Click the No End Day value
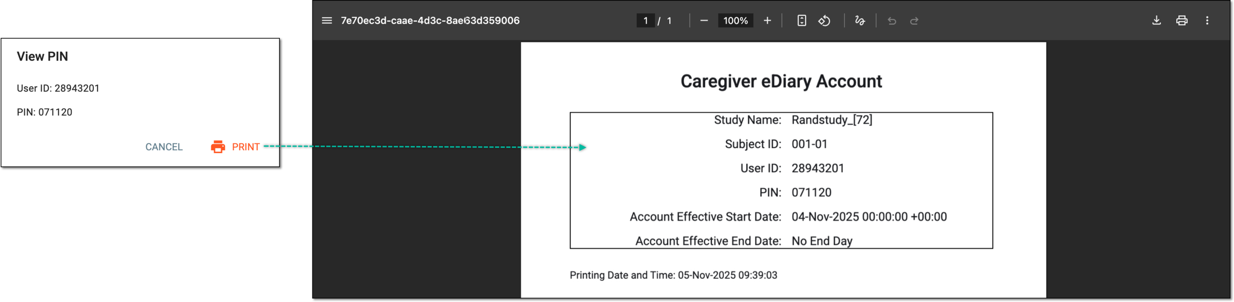The height and width of the screenshot is (302, 1234). tap(822, 241)
